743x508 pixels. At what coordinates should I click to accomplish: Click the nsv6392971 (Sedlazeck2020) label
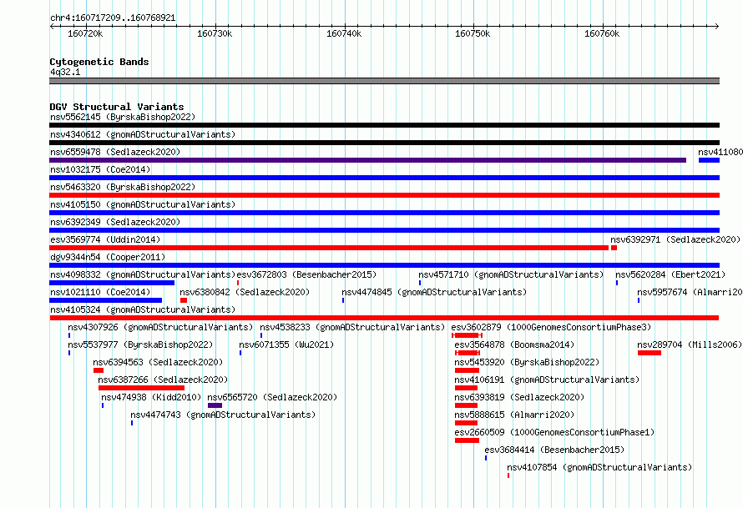(675, 239)
